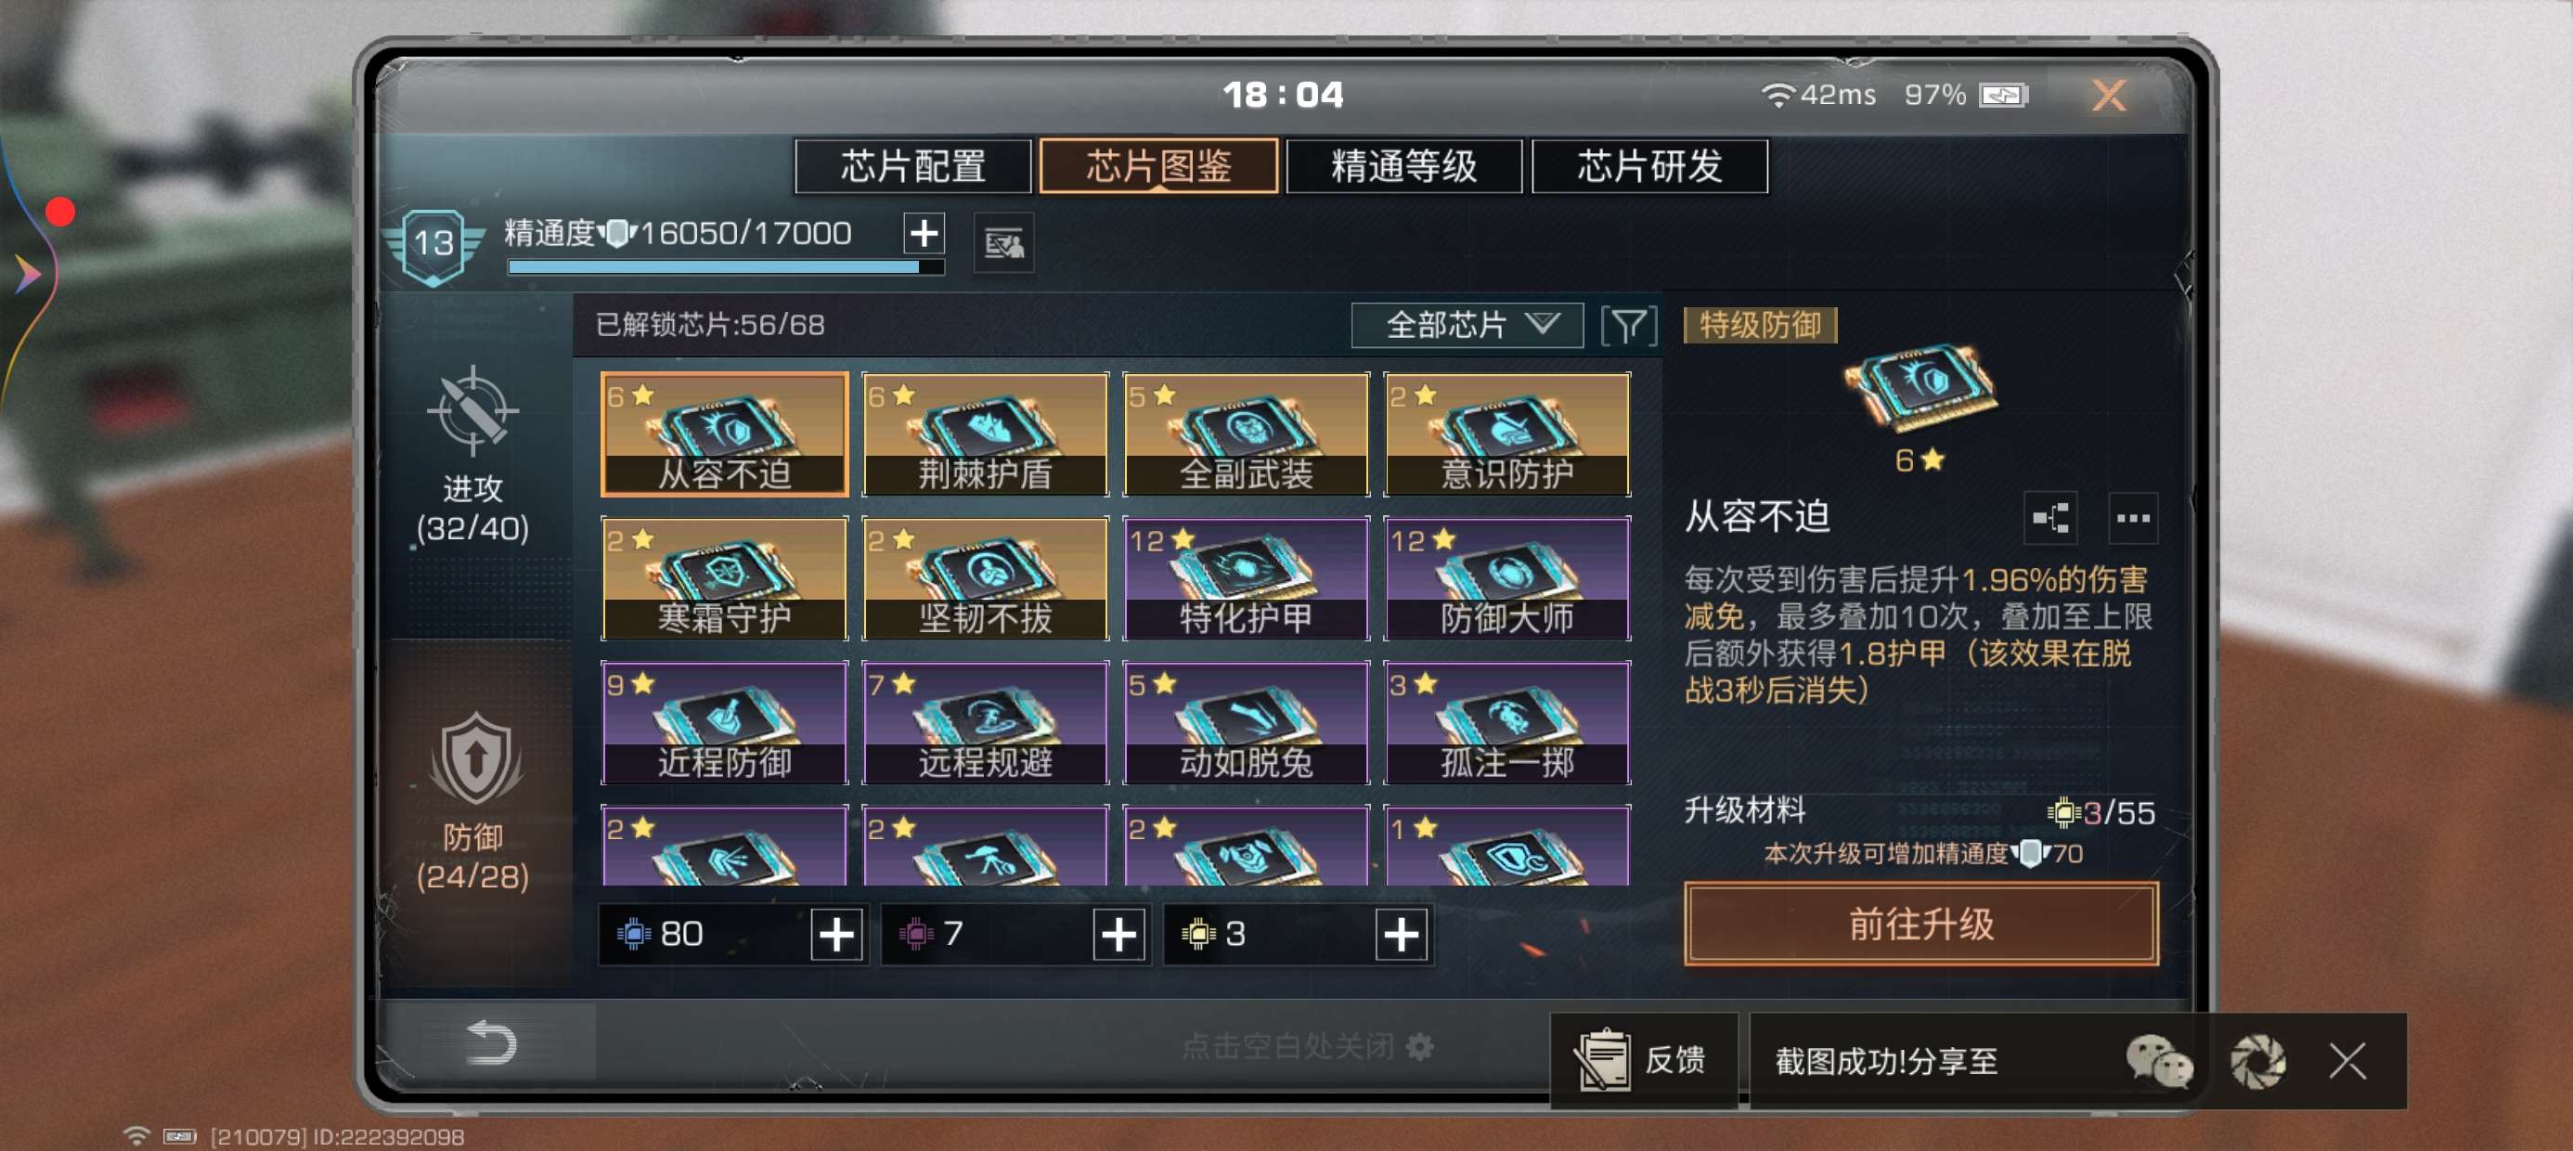The image size is (2573, 1151).
Task: Open the chip filter funnel icon
Action: 1628,326
